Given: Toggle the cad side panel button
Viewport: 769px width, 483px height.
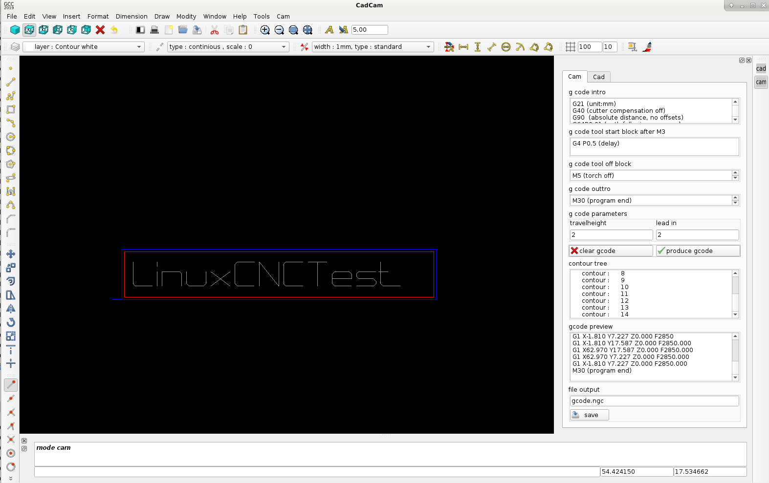Looking at the screenshot, I should (761, 69).
